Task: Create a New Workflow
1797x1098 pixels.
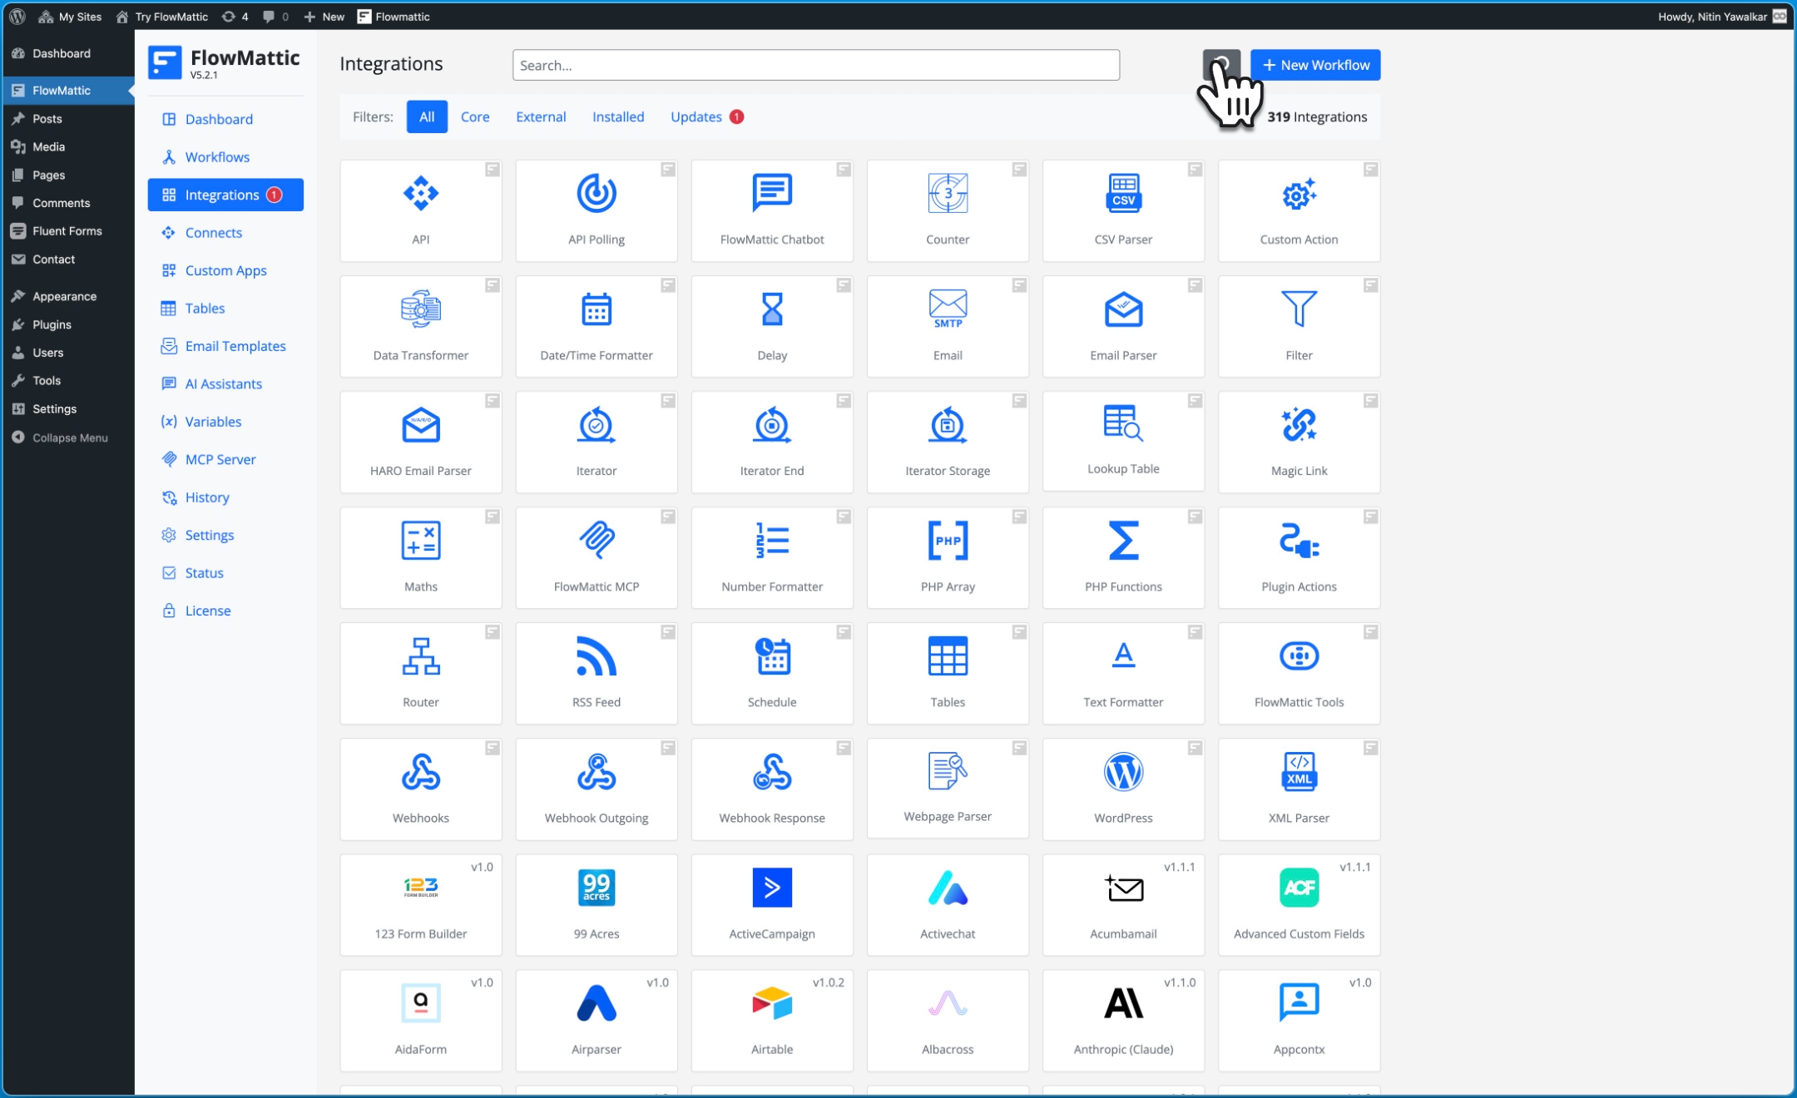Action: click(1315, 65)
